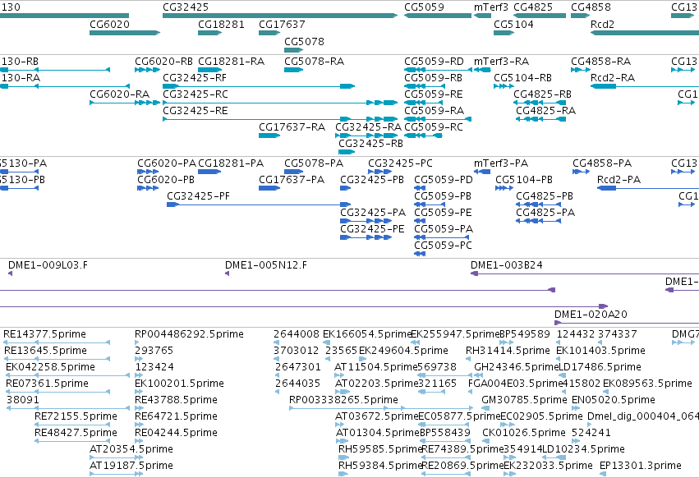Image resolution: width=699 pixels, height=478 pixels.
Task: Select protein CG32425-PC
Action: pos(400,163)
